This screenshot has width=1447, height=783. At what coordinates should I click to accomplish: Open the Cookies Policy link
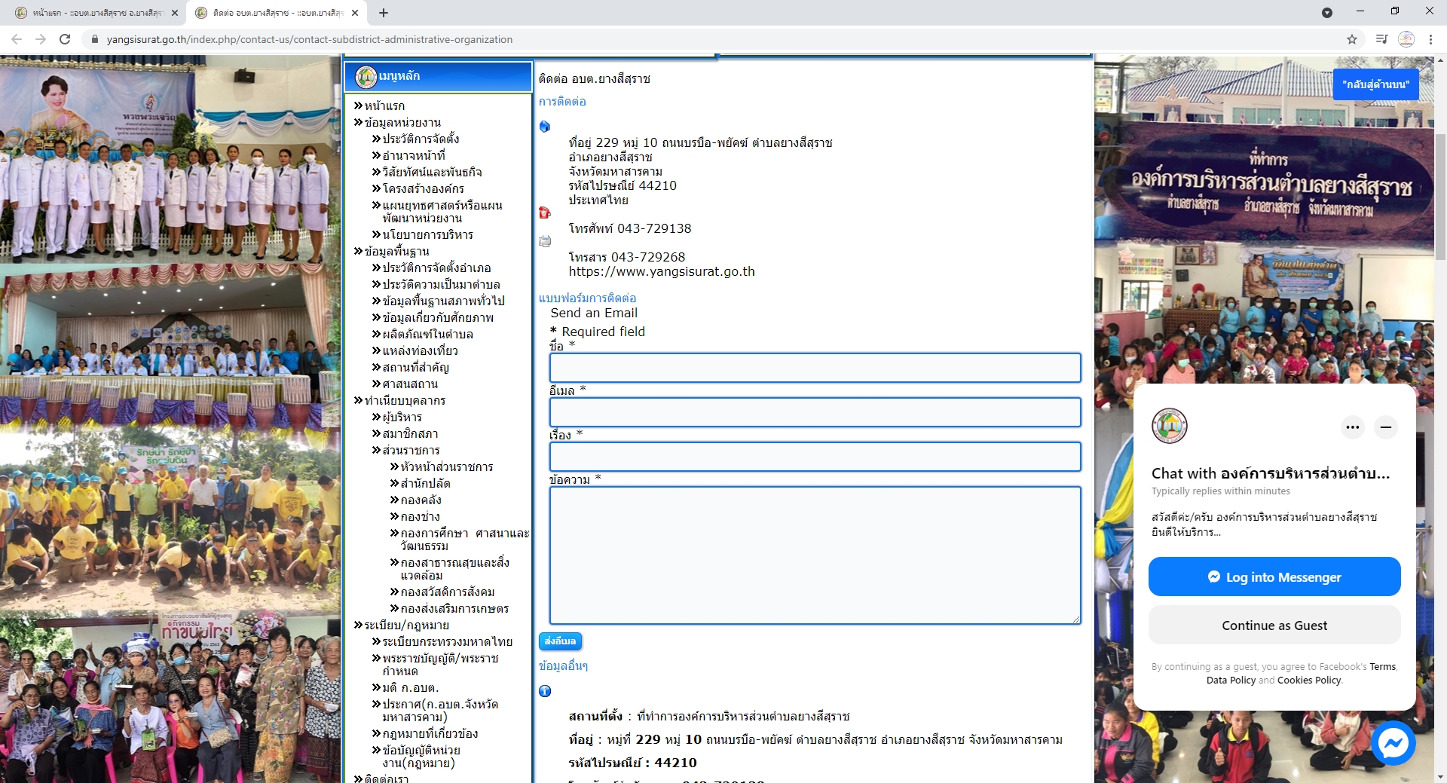(1309, 681)
